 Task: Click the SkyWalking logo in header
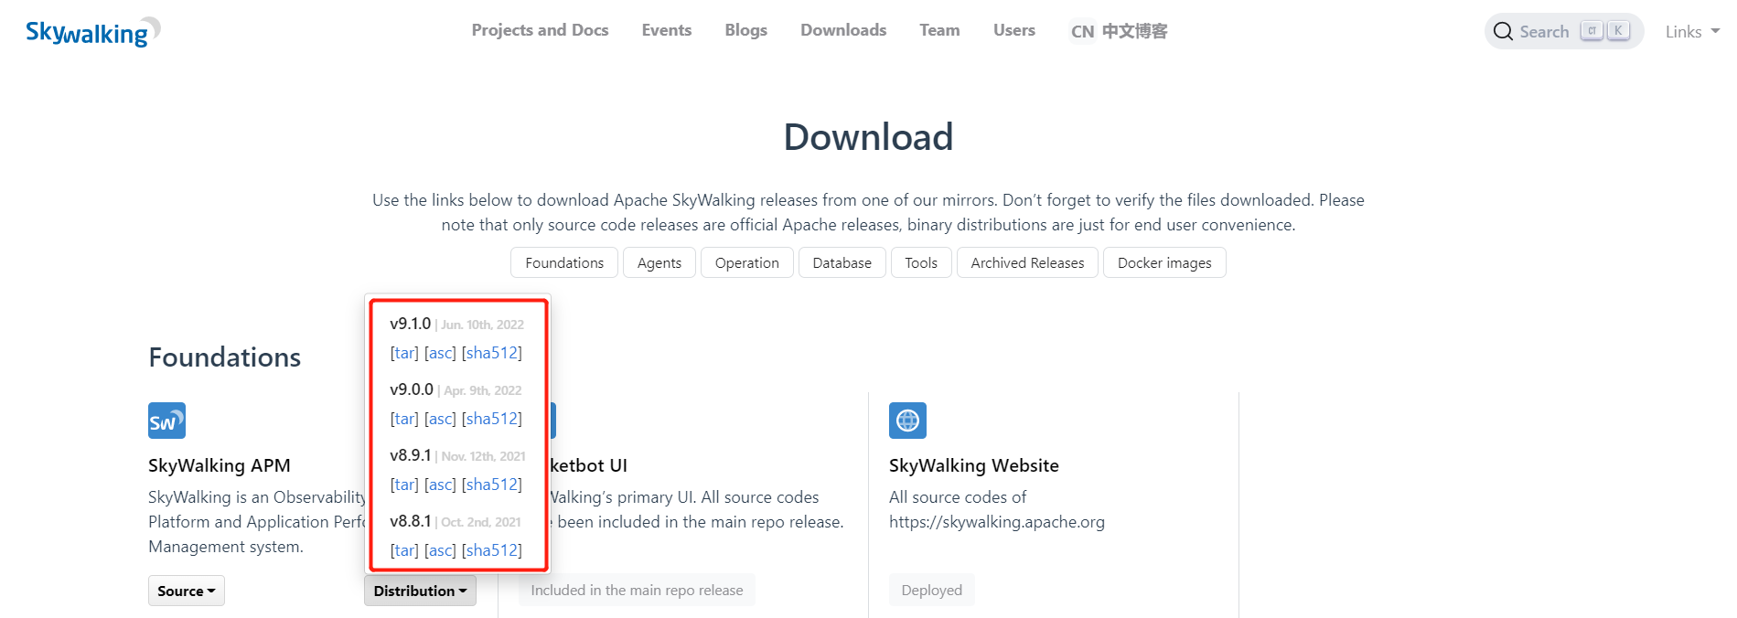(92, 32)
